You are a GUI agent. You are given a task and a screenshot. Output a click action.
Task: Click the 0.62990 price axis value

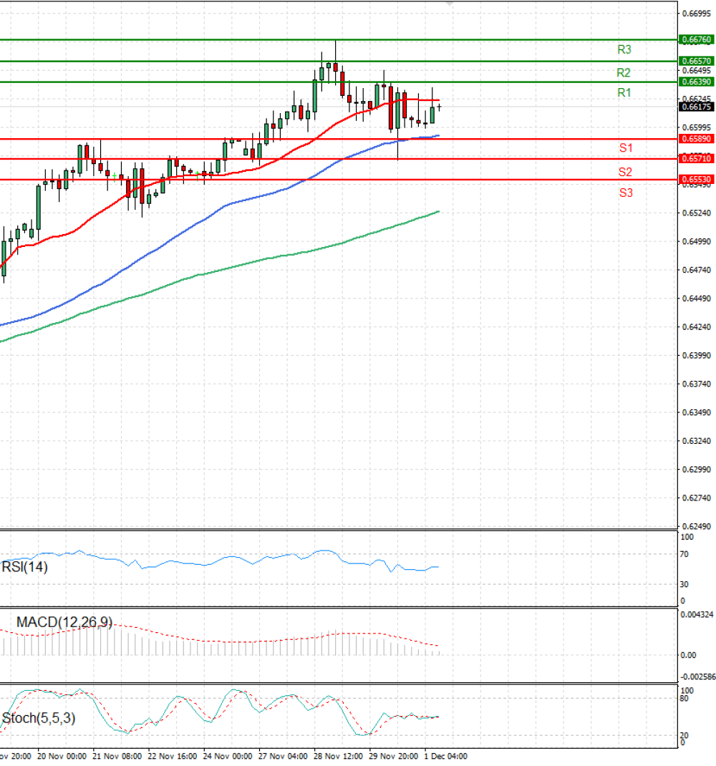(697, 470)
